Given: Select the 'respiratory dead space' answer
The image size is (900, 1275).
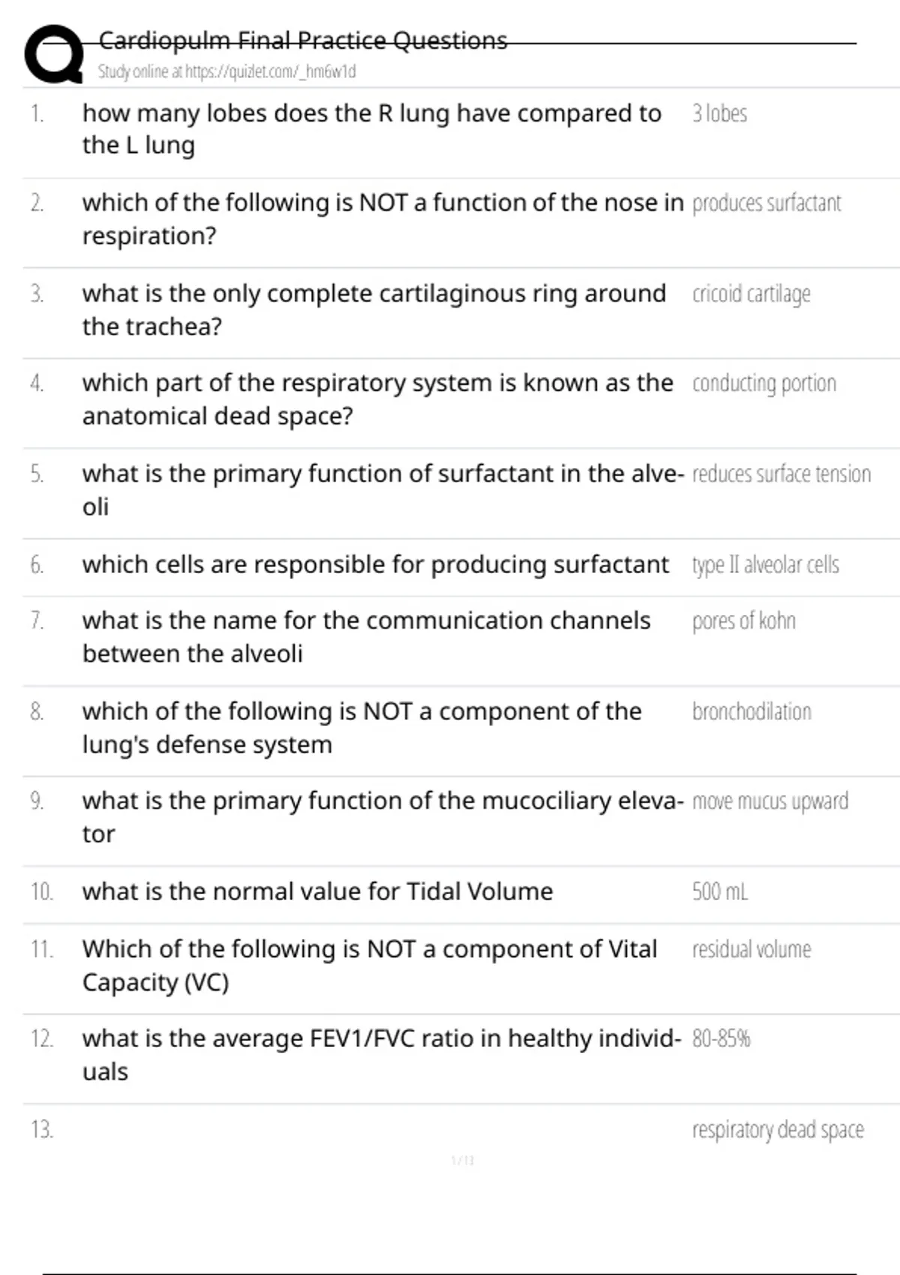Looking at the screenshot, I should point(778,1129).
